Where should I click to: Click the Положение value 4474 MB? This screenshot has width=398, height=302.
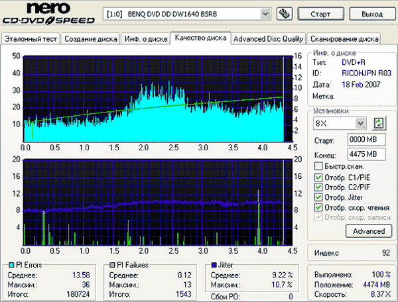[376, 285]
